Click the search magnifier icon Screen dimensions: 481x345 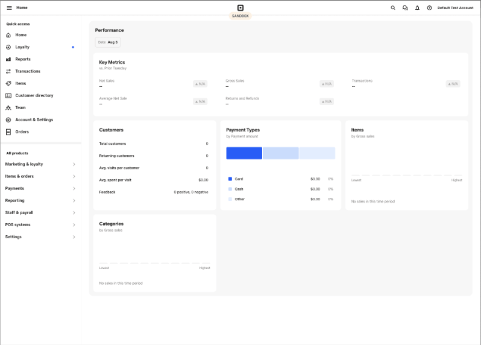point(393,8)
